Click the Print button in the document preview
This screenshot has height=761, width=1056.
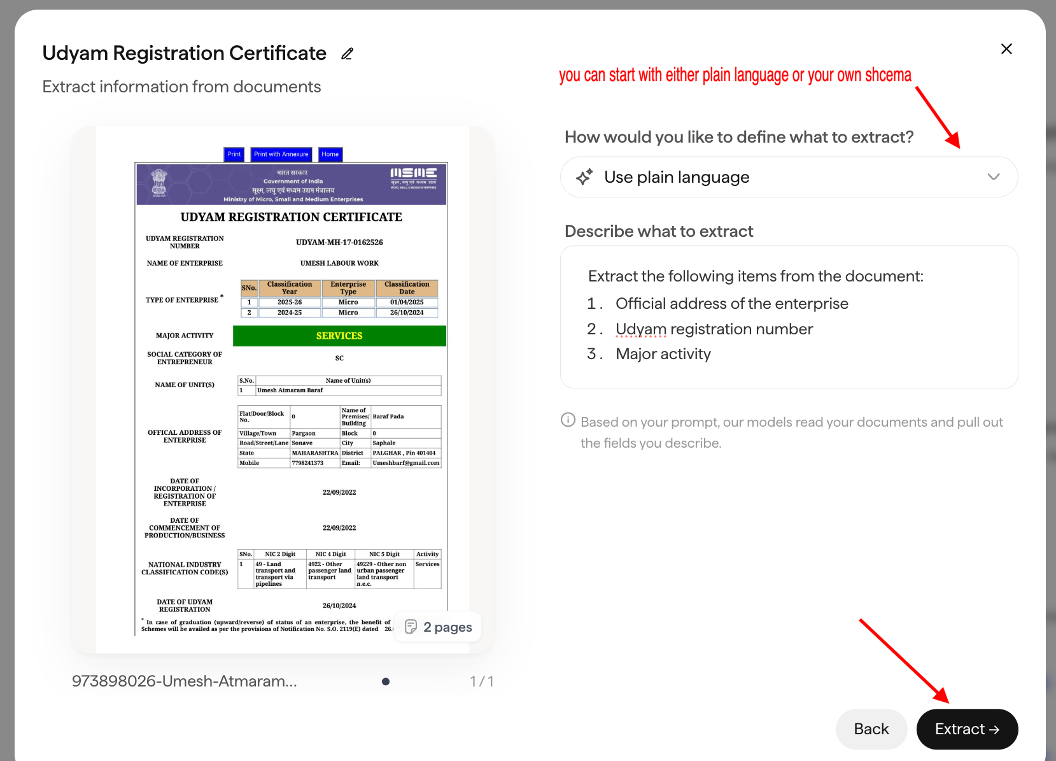coord(234,154)
